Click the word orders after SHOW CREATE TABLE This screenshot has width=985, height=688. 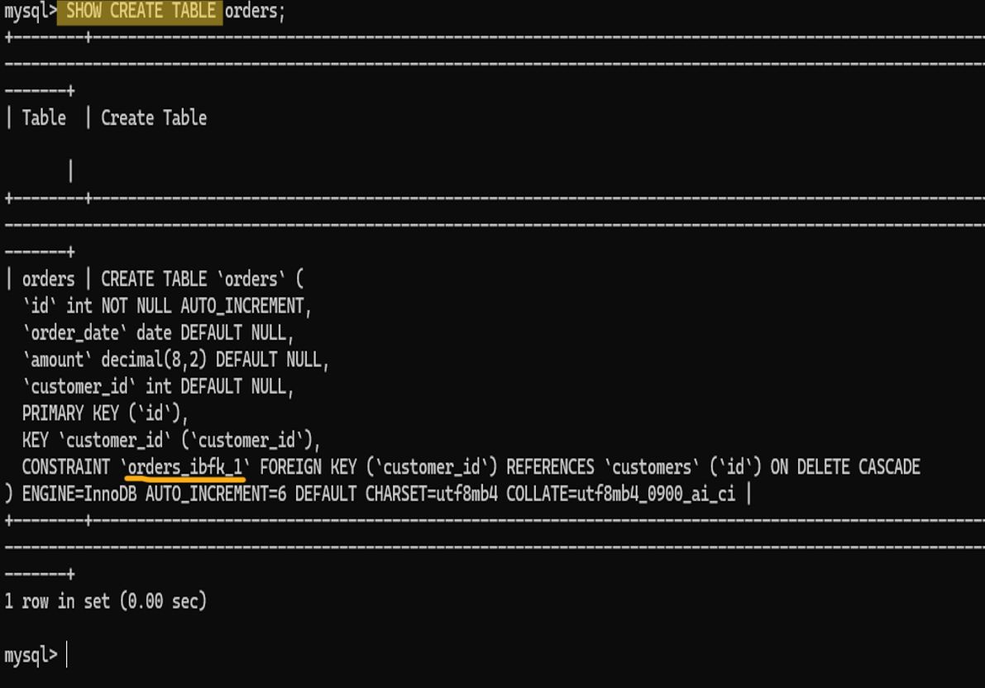(251, 12)
